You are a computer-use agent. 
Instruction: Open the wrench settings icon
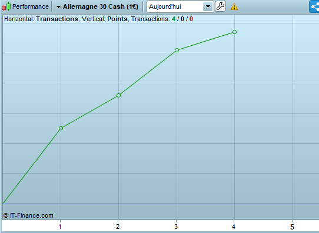pos(220,6)
